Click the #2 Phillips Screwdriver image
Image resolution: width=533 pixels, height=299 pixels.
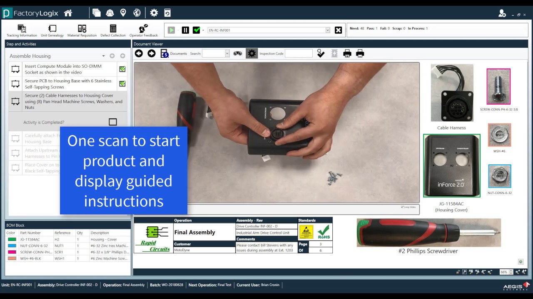[428, 233]
